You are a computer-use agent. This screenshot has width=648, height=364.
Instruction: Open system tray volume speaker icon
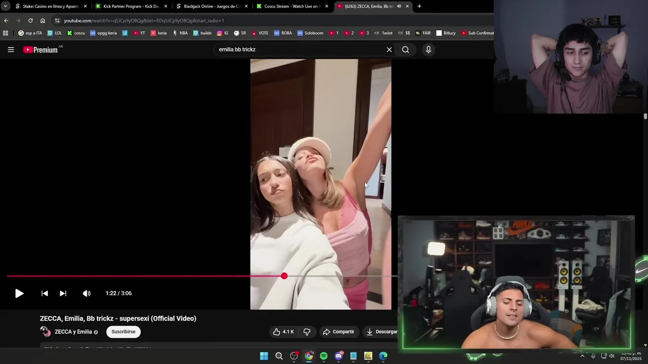(612, 356)
